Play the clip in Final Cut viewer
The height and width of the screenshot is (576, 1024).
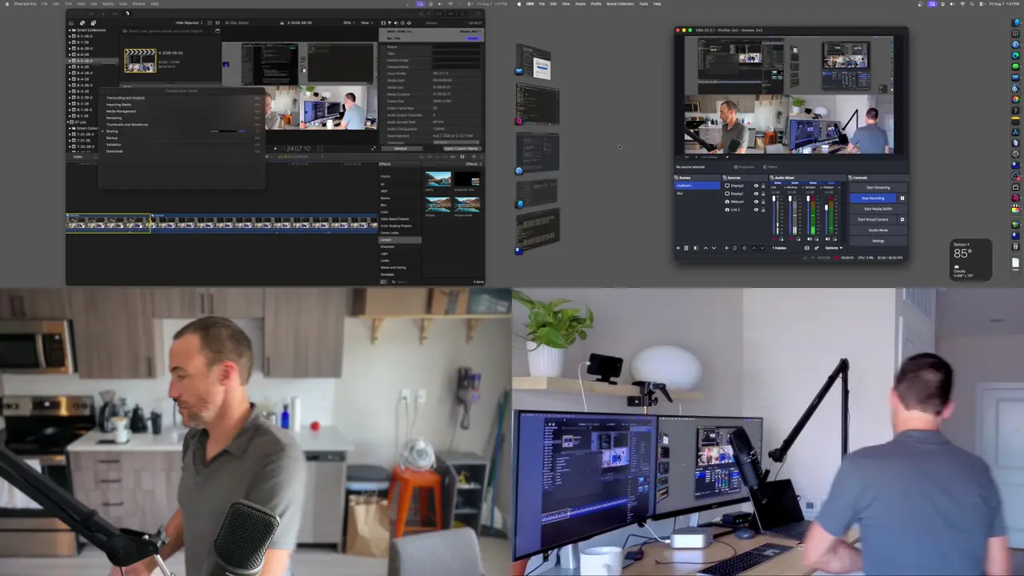click(275, 148)
